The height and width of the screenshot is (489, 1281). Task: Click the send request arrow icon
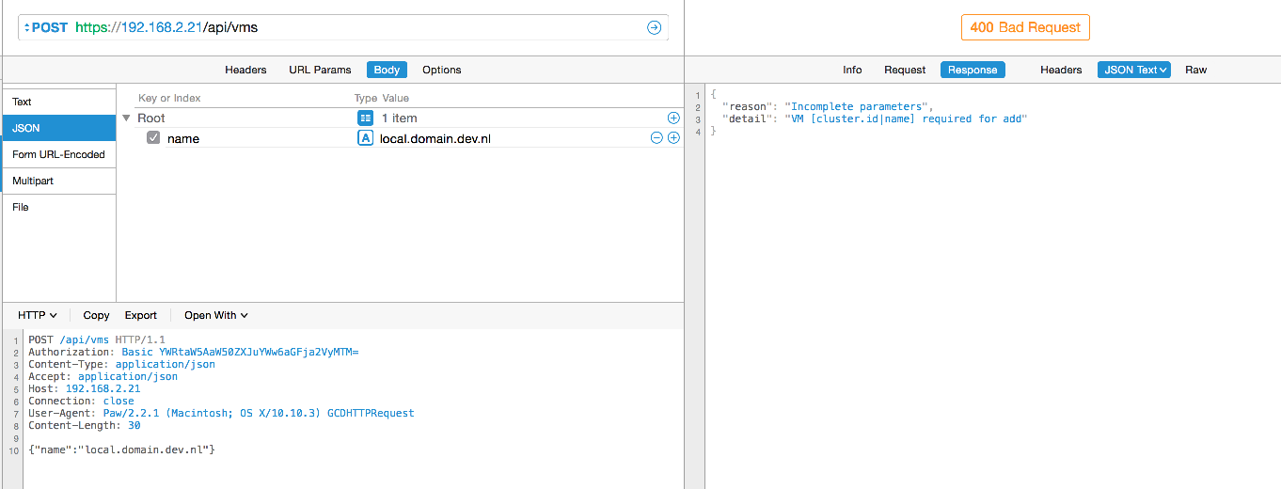(654, 28)
